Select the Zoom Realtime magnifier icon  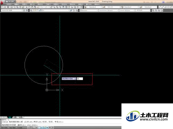54,7
